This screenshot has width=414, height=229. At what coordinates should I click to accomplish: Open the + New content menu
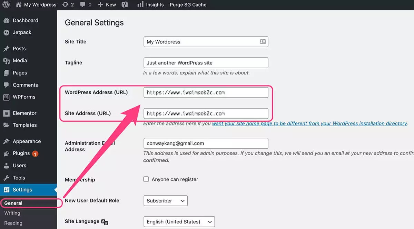point(107,5)
